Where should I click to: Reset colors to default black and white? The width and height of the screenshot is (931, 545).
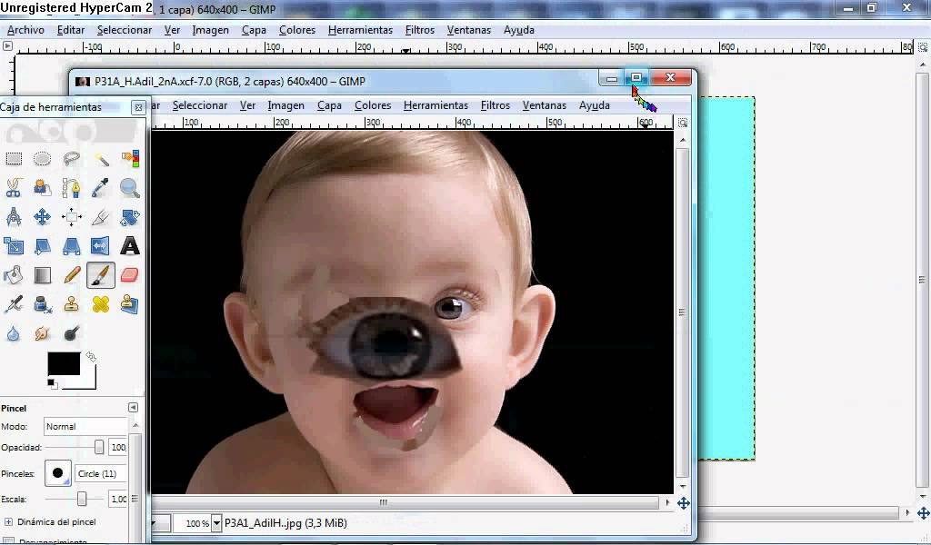click(x=53, y=383)
